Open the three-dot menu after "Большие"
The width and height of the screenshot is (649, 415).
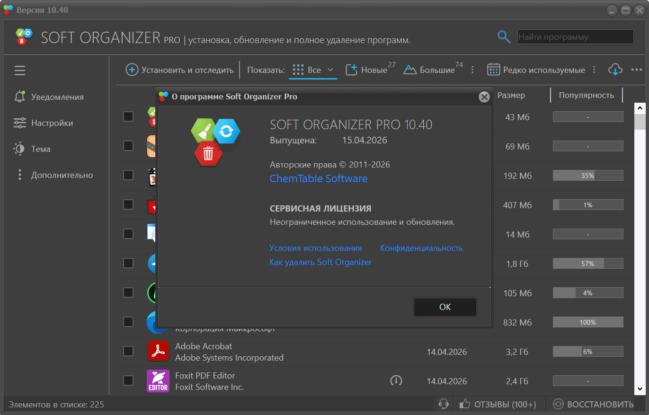click(472, 70)
